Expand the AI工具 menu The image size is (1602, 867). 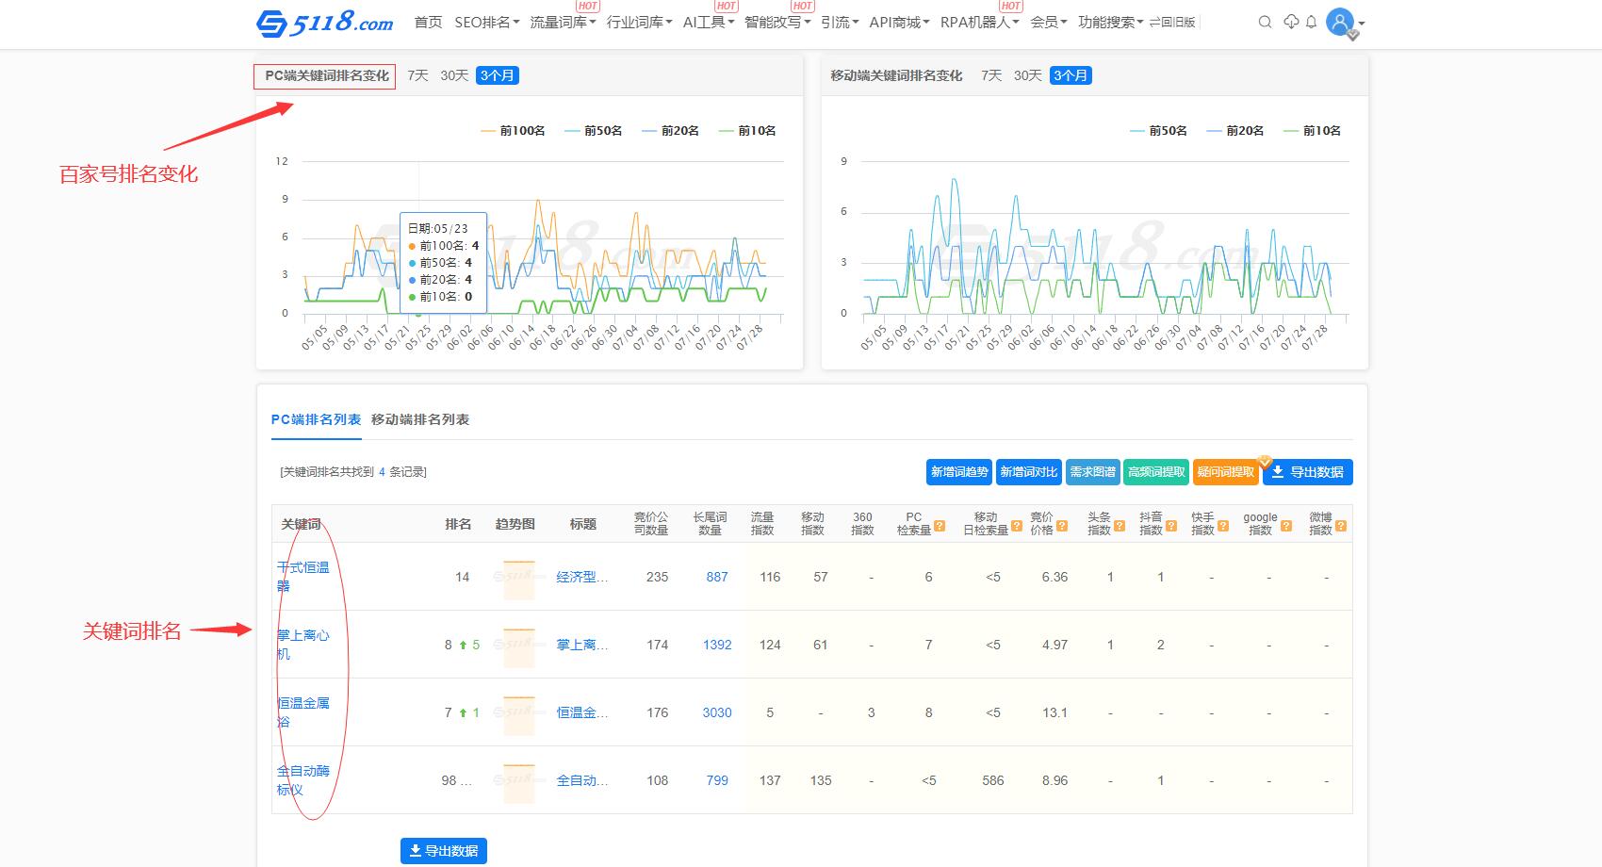point(708,22)
